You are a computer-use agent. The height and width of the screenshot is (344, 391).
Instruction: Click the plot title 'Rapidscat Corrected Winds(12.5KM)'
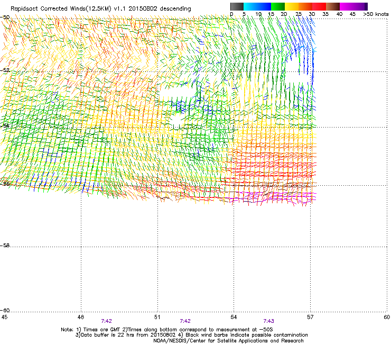(x=61, y=9)
